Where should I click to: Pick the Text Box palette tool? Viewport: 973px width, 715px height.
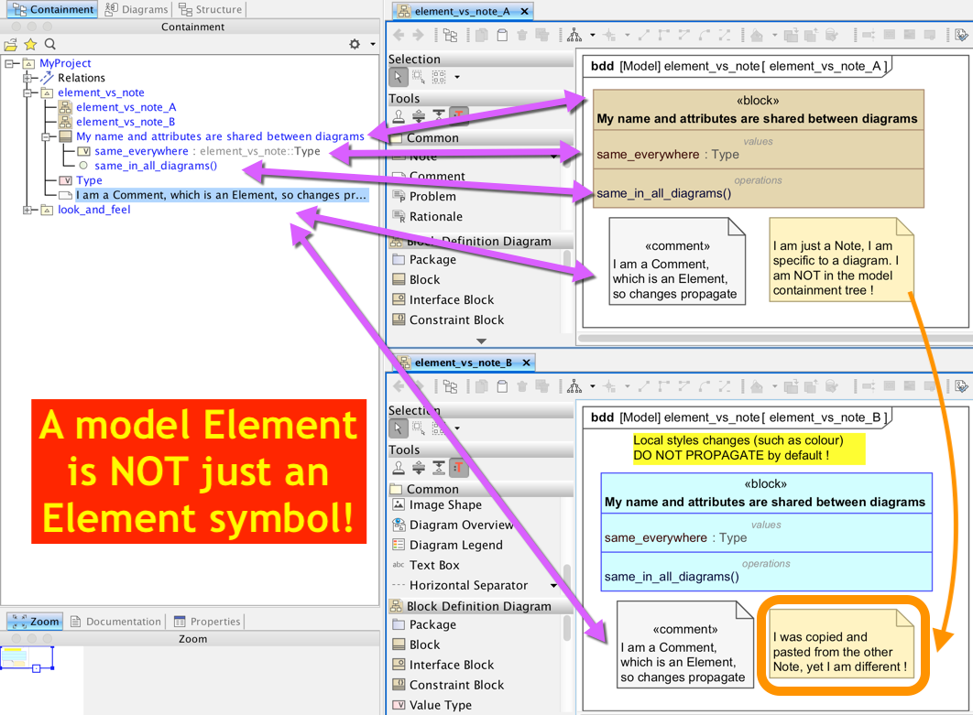[434, 566]
